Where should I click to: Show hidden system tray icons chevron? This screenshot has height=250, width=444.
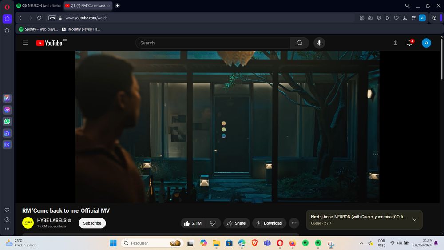pos(361,243)
